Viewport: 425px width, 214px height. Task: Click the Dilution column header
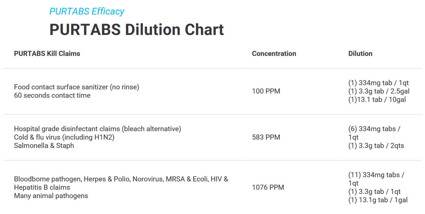[x=360, y=53]
